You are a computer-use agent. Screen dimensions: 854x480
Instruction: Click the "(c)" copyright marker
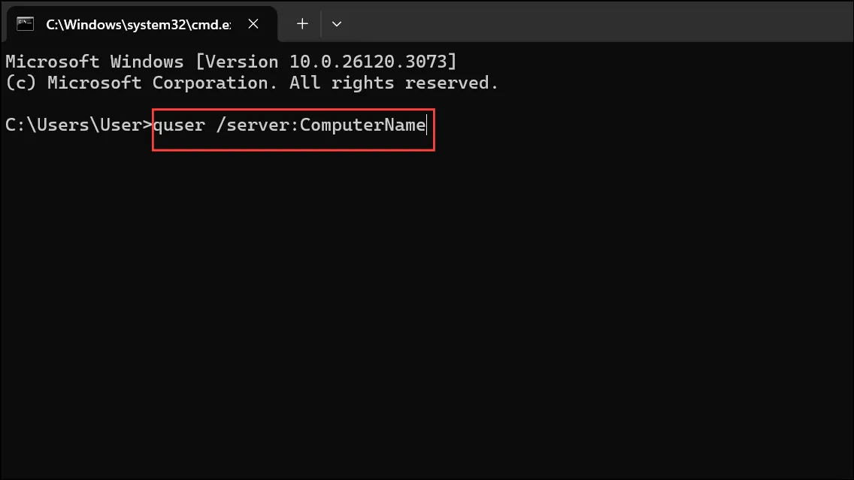coord(21,83)
